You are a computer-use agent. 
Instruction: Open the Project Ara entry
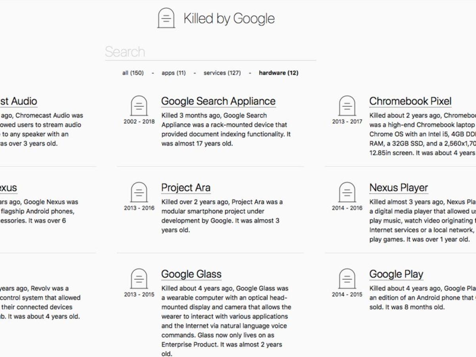pos(186,187)
